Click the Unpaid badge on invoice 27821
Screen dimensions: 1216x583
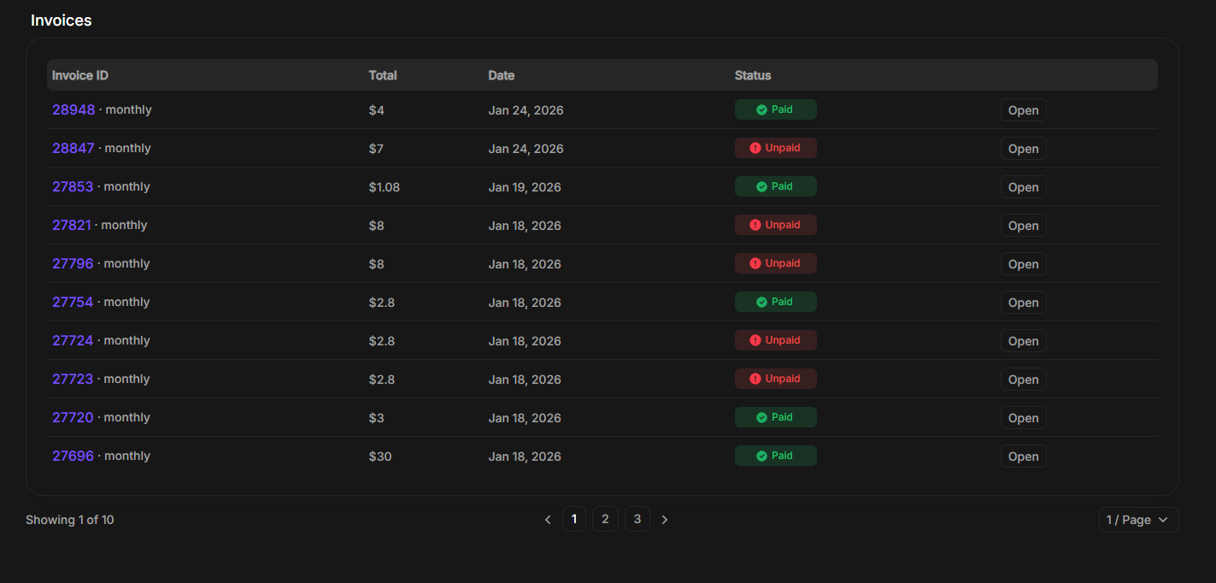pos(775,225)
